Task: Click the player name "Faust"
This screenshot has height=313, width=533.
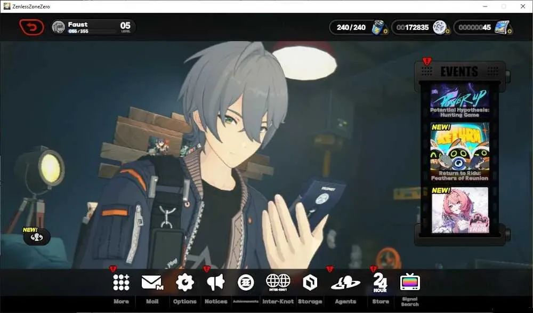Action: point(77,25)
